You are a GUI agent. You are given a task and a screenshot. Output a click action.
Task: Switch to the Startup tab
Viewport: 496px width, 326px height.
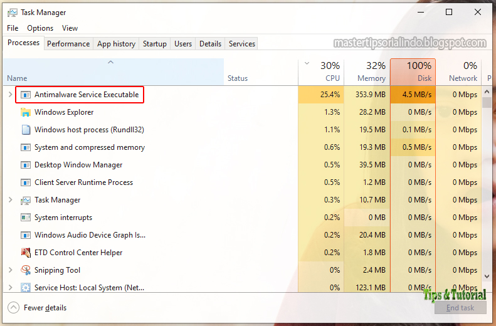click(x=155, y=44)
